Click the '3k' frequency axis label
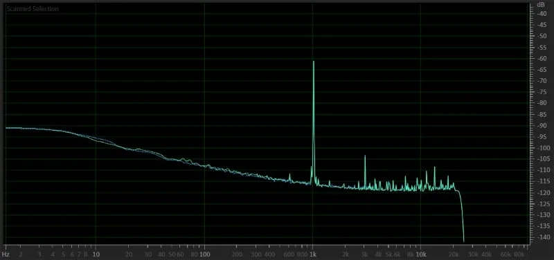 tap(364, 254)
